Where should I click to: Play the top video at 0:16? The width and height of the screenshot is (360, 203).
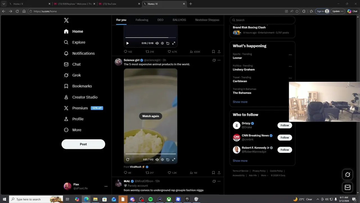click(127, 43)
